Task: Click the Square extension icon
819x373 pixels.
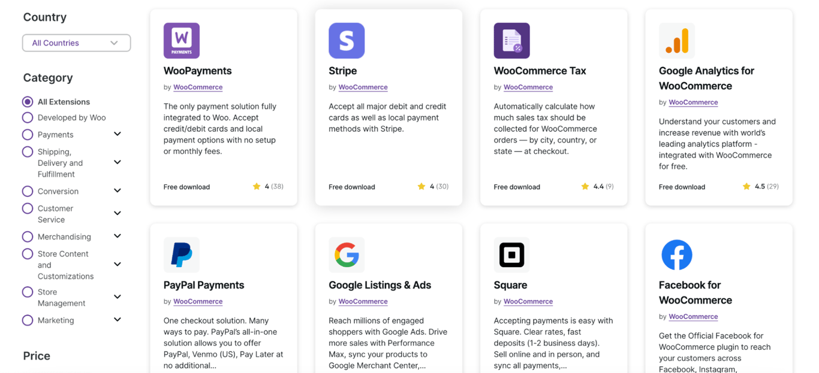Action: pos(511,254)
